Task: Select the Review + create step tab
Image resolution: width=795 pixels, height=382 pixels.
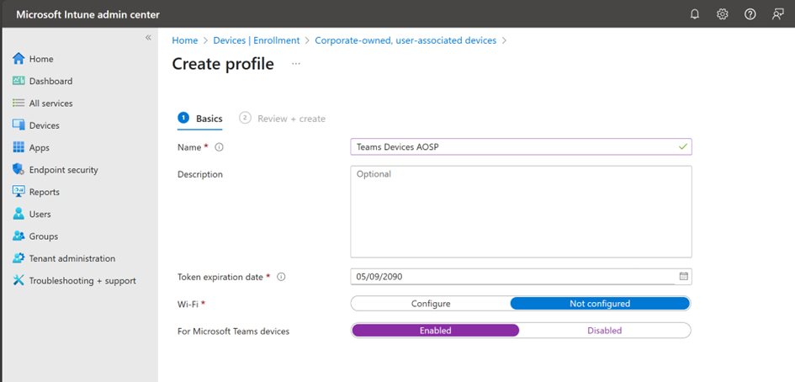Action: point(282,119)
